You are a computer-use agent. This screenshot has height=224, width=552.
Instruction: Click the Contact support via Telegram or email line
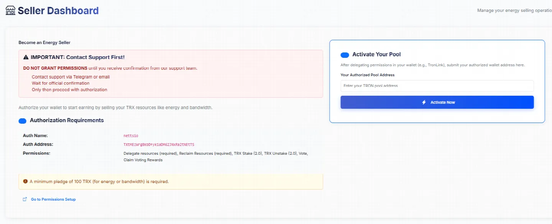point(71,77)
